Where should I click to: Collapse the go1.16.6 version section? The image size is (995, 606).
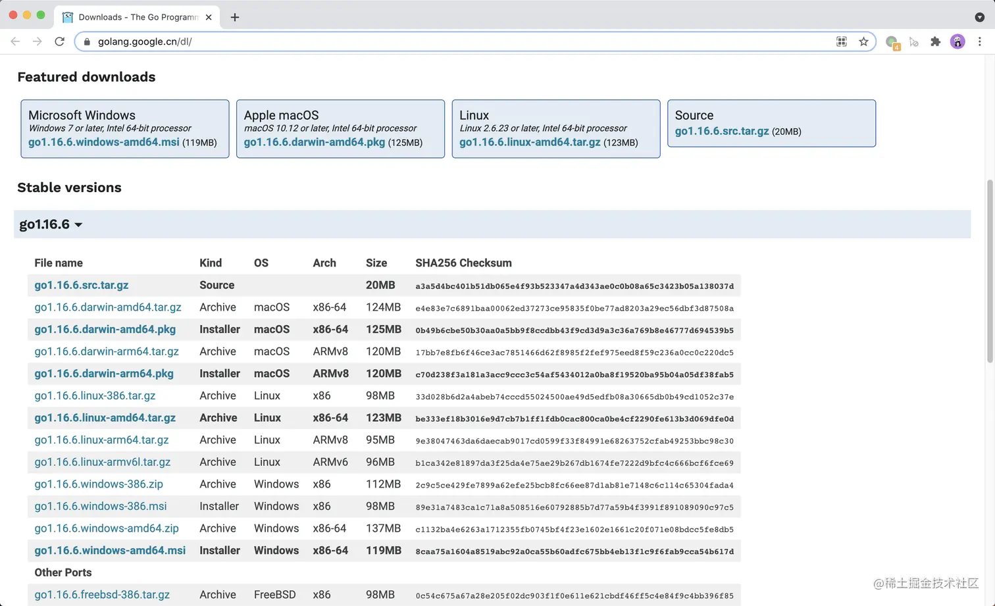51,224
